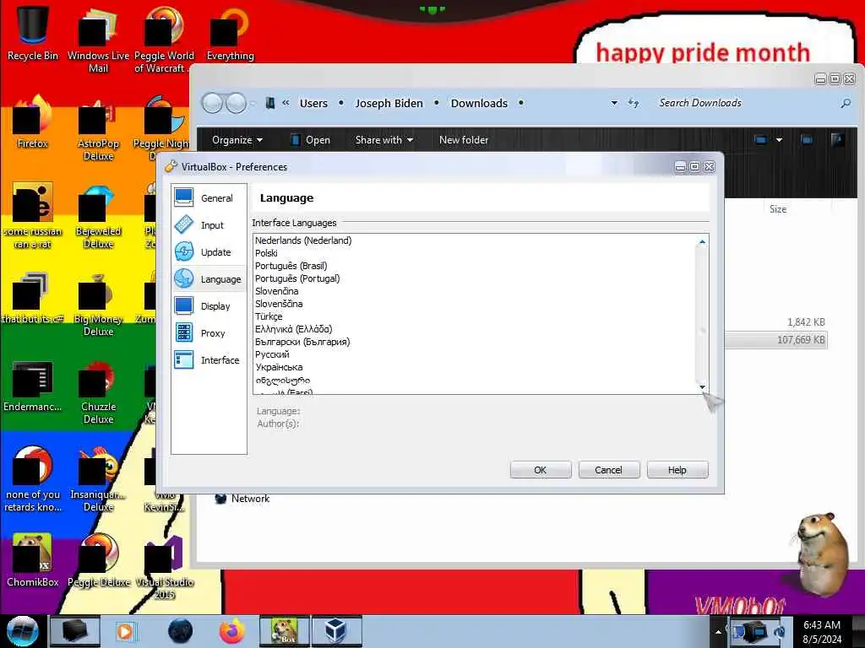
Task: Select Русский language
Action: pyautogui.click(x=272, y=354)
